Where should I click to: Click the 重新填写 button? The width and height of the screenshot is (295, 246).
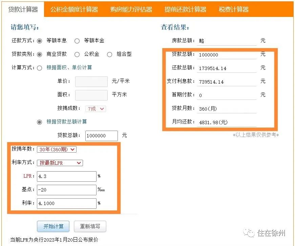pos(90,226)
